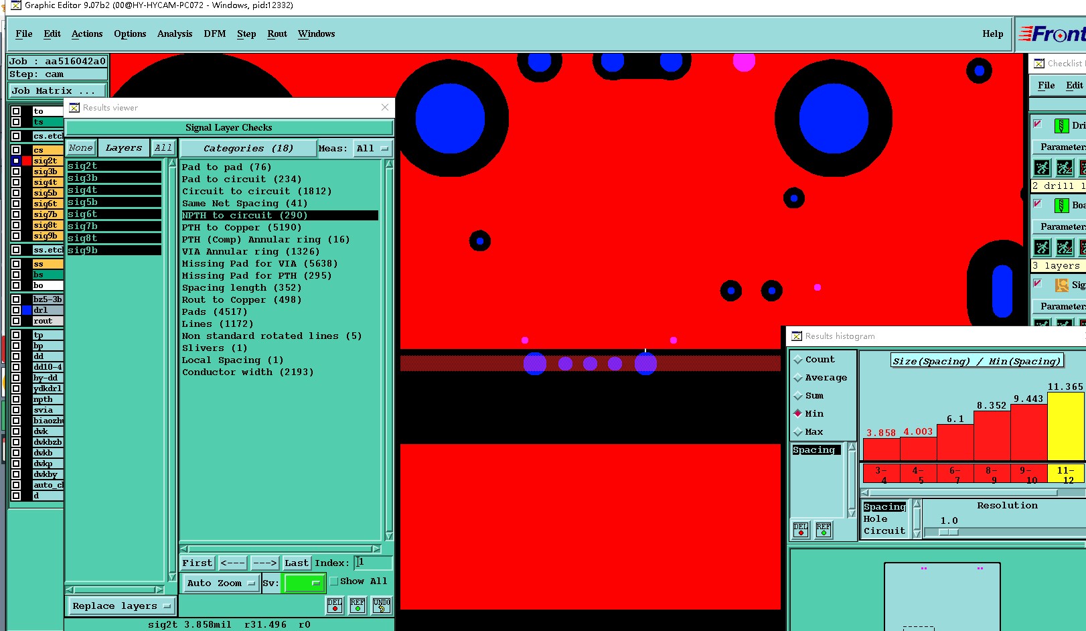Select Max statistic radio button
The image size is (1086, 631).
click(x=798, y=432)
